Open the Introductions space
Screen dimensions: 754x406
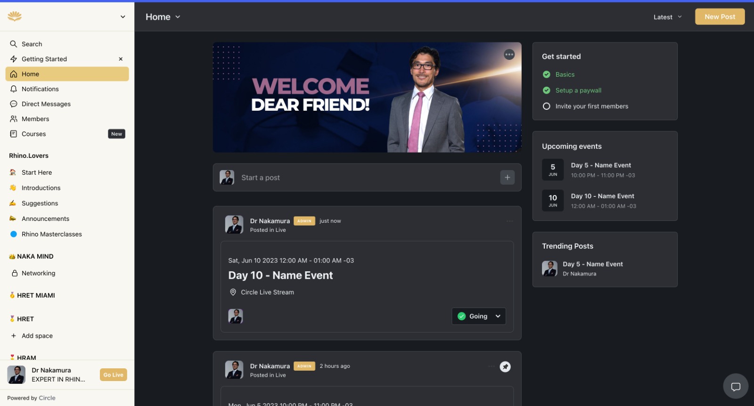67,188
